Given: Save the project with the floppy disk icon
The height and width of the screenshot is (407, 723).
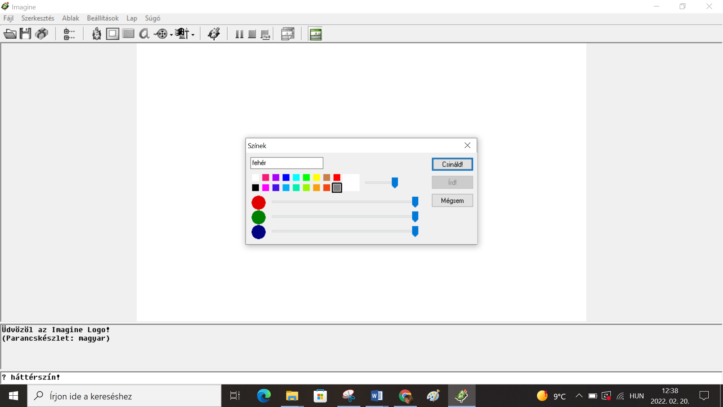Looking at the screenshot, I should (26, 34).
